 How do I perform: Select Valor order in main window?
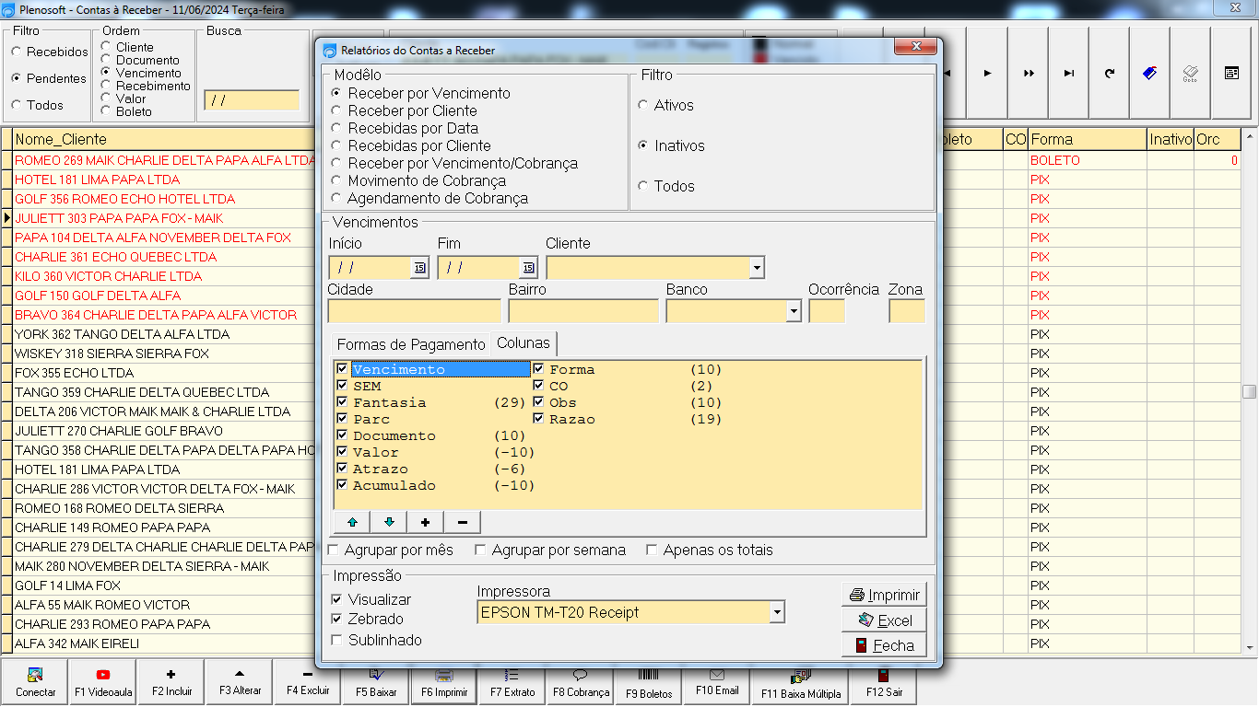point(124,99)
